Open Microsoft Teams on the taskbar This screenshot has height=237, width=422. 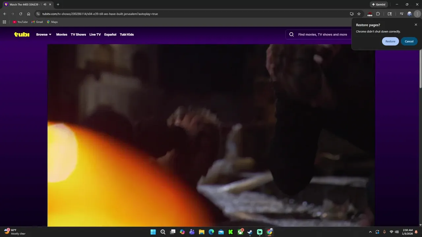coord(192,232)
